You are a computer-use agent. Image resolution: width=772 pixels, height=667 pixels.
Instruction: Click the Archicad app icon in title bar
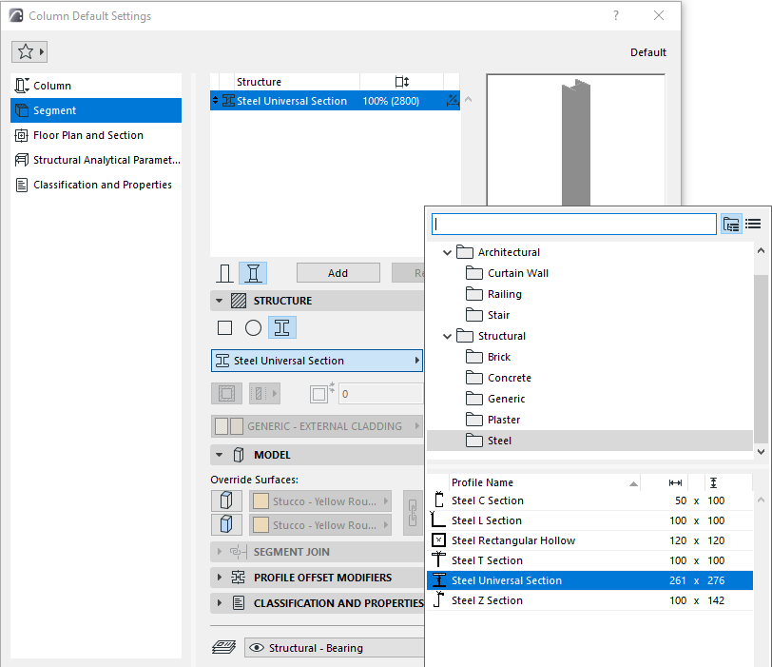[x=16, y=16]
